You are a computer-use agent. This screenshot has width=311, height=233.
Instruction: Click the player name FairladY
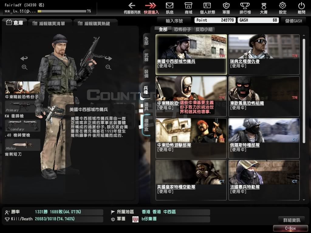[13, 5]
